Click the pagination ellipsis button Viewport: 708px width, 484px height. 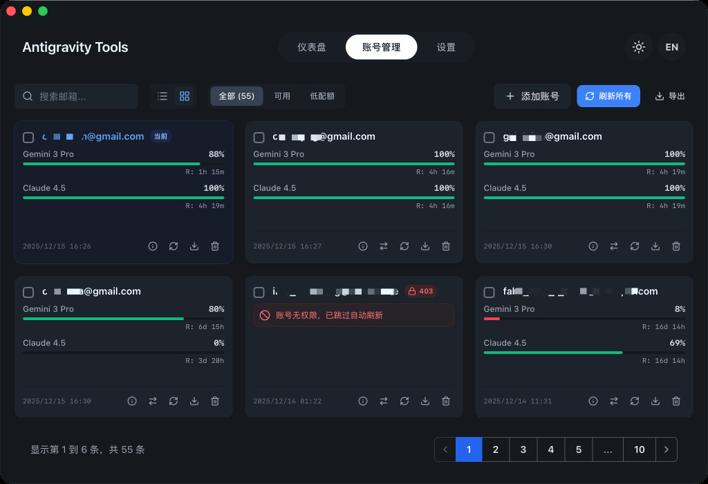tap(608, 449)
